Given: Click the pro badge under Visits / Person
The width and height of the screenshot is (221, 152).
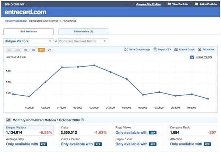Looking at the screenshot, I should (x=98, y=144).
